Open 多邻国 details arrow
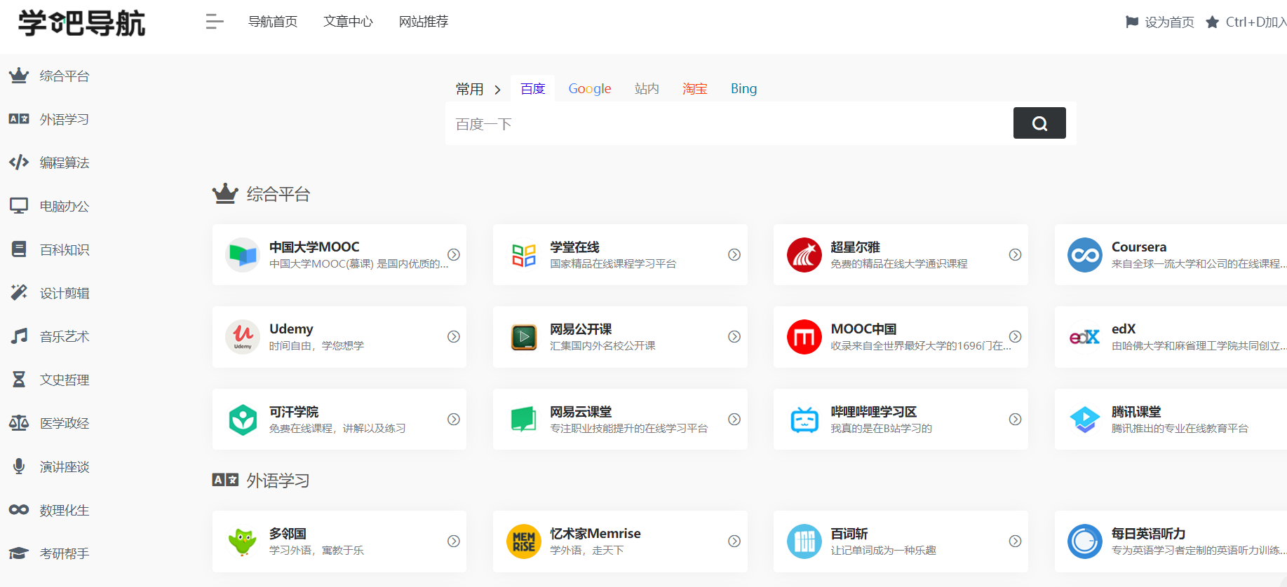The height and width of the screenshot is (587, 1287). [454, 541]
